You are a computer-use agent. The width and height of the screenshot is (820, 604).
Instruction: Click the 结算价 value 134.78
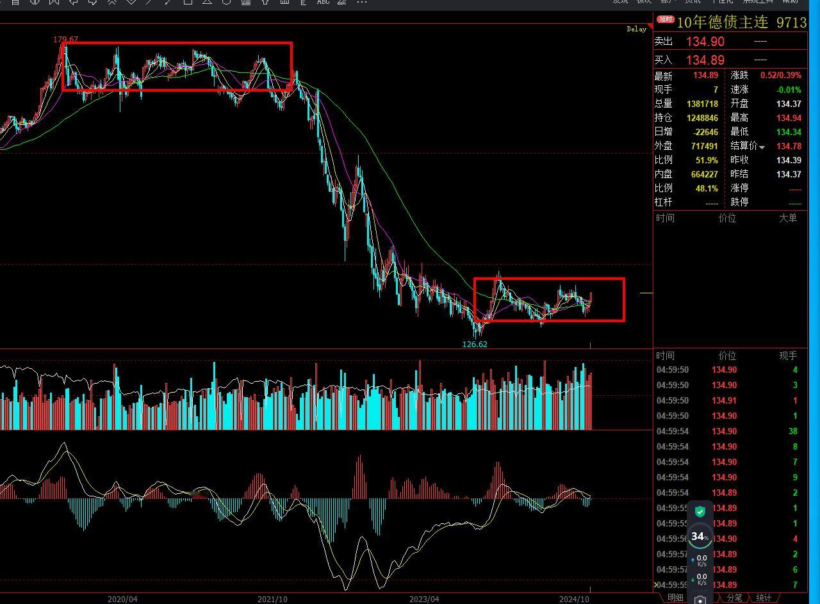click(789, 146)
